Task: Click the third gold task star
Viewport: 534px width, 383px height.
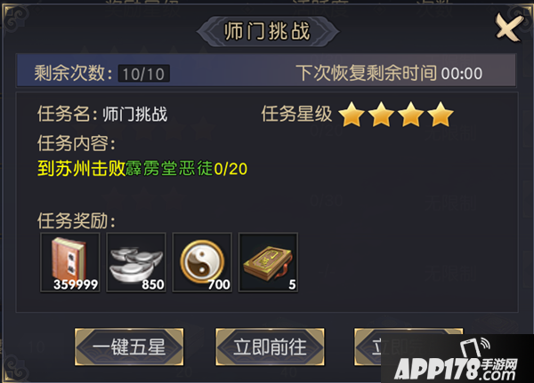Action: [x=410, y=115]
